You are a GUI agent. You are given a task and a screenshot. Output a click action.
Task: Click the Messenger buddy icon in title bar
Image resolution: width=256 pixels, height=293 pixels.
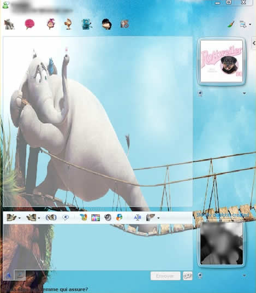(5, 5)
